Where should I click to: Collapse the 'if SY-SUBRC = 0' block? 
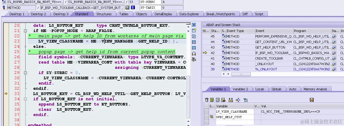pyautogui.click(x=25, y=73)
